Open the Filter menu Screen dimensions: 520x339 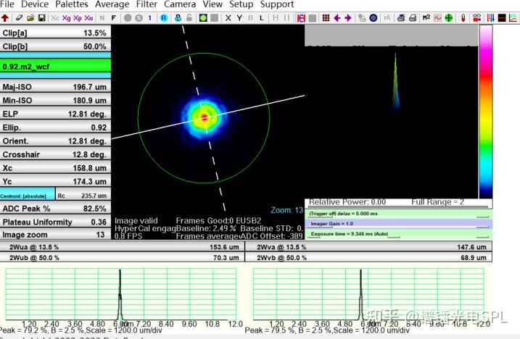146,4
